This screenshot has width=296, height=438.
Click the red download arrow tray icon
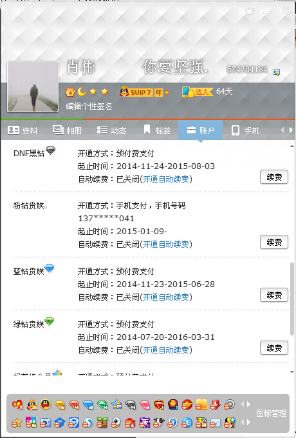coord(215,404)
